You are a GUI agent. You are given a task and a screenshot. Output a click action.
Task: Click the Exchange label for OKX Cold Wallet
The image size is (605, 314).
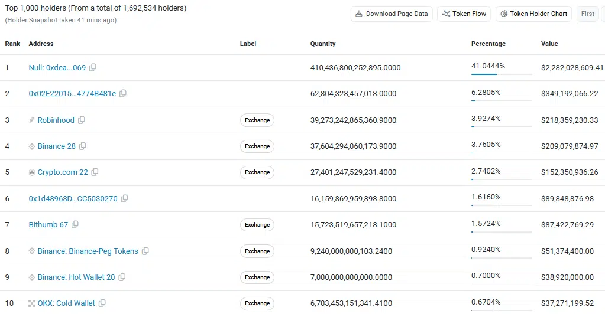257,303
